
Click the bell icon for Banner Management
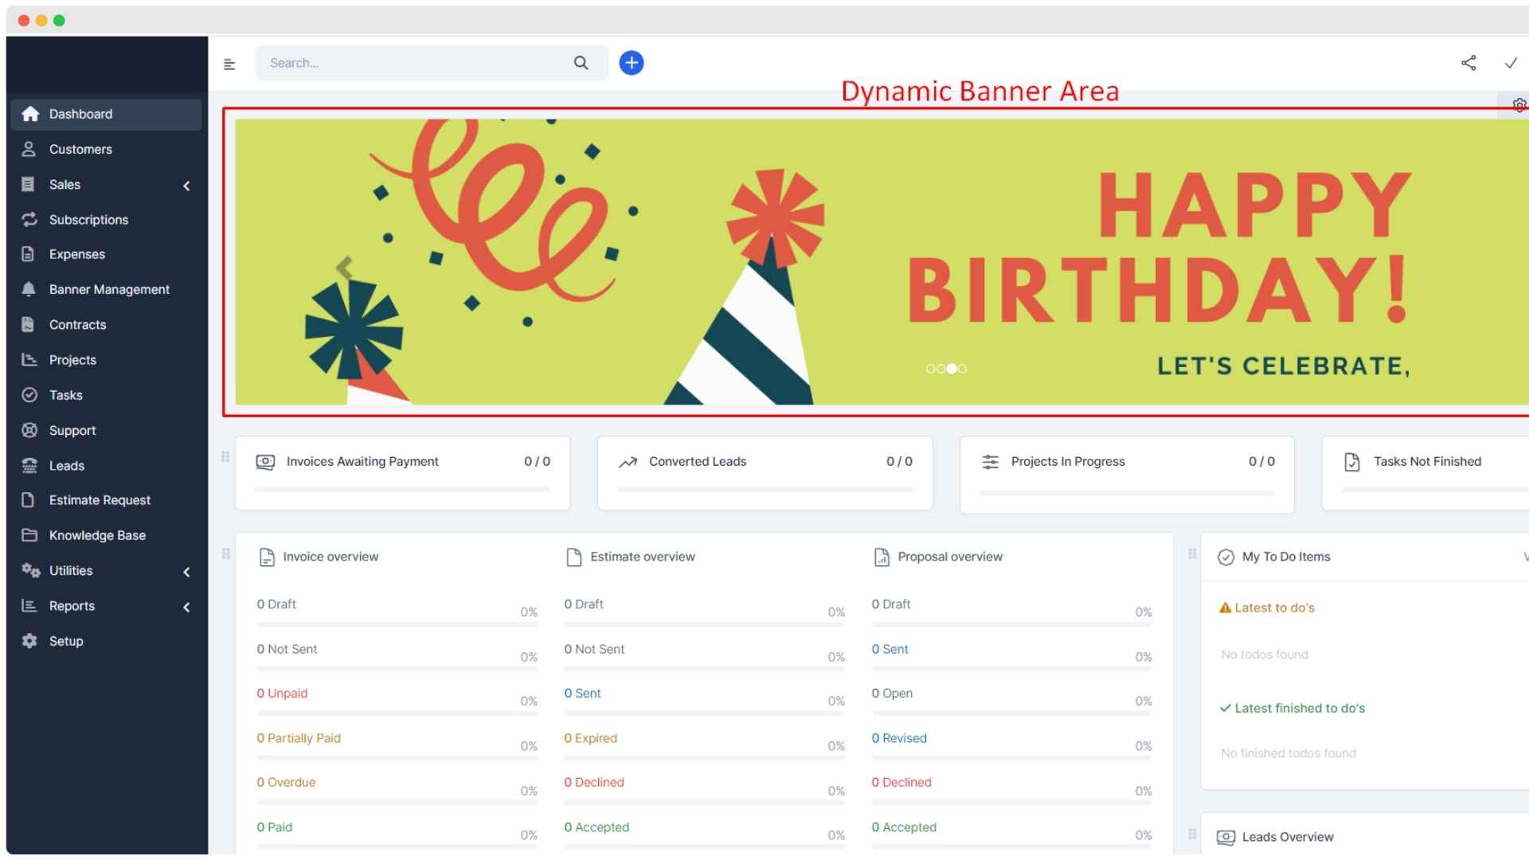click(29, 289)
